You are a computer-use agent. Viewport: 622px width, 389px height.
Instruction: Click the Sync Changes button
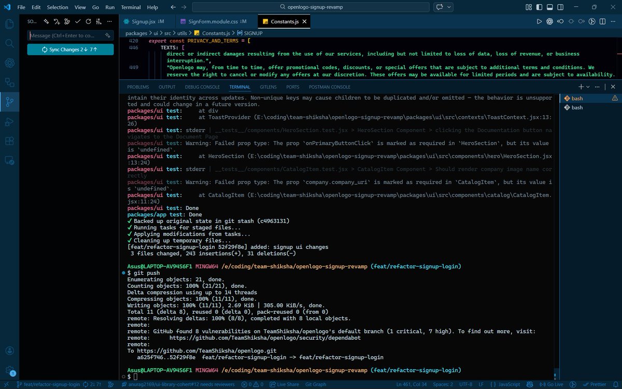[70, 49]
